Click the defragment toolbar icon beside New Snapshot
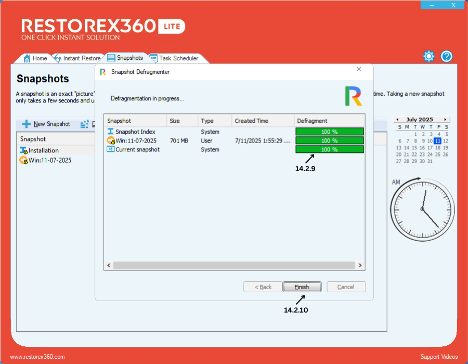468x364 pixels. click(85, 124)
